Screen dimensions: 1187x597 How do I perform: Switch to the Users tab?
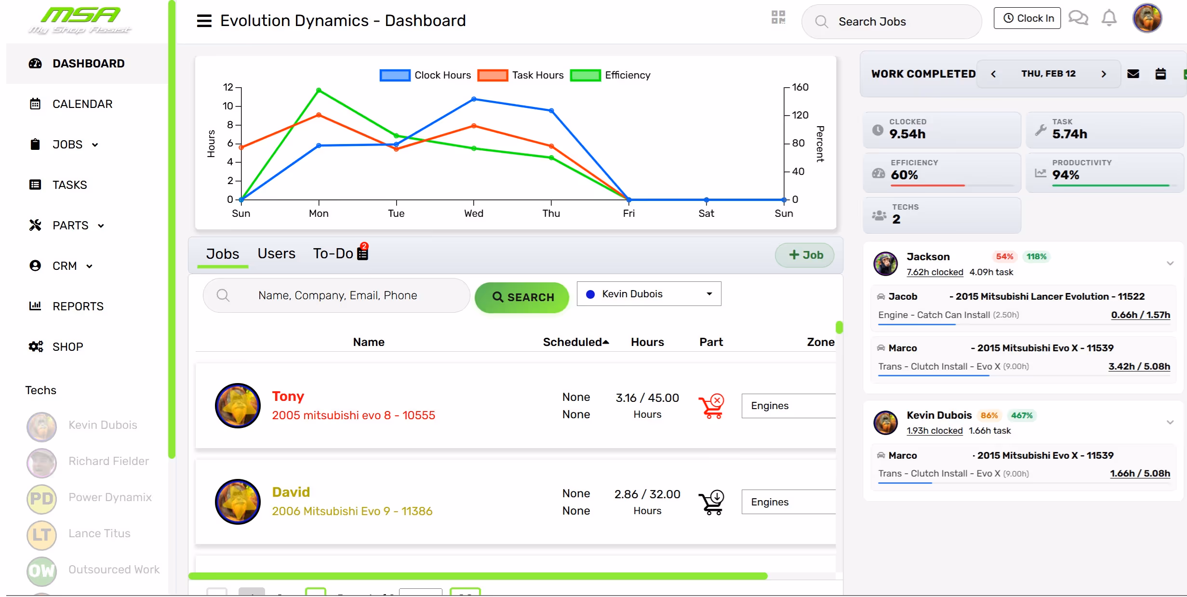[x=276, y=253]
